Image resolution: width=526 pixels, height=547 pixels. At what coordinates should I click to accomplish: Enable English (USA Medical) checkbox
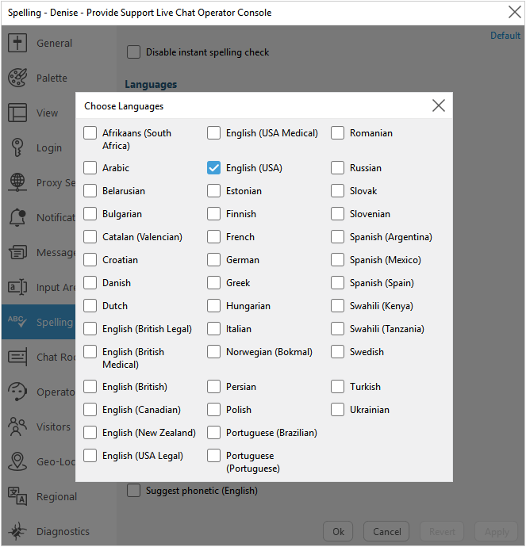[213, 133]
